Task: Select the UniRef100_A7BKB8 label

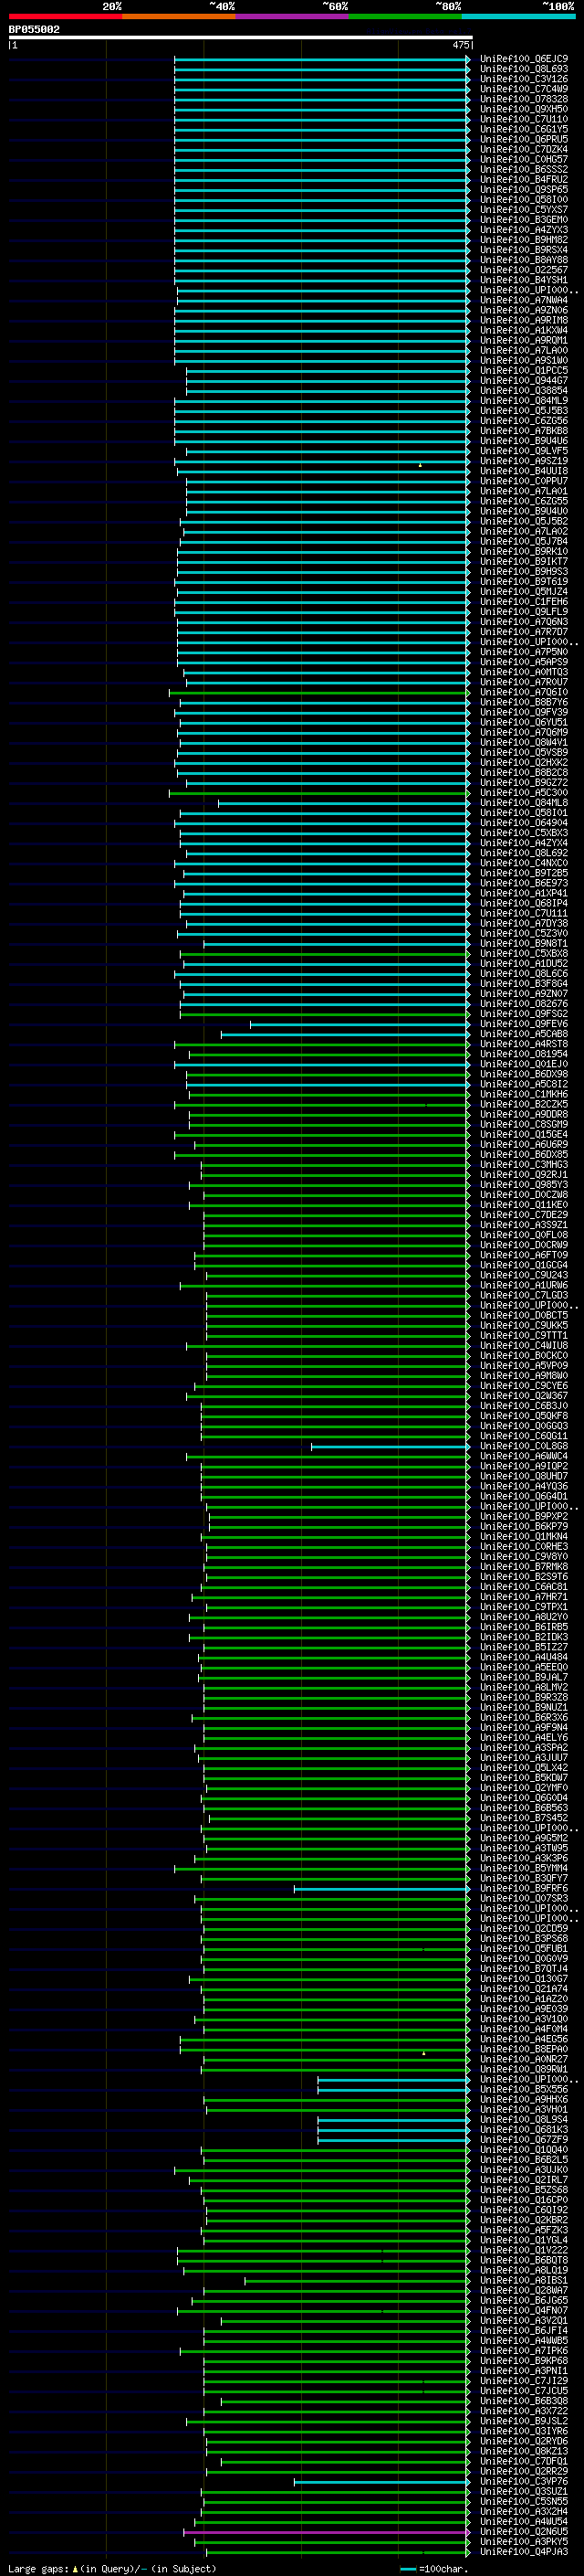Action: pyautogui.click(x=524, y=431)
